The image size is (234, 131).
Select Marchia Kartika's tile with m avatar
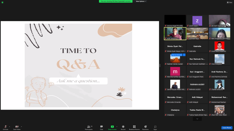click(x=175, y=72)
